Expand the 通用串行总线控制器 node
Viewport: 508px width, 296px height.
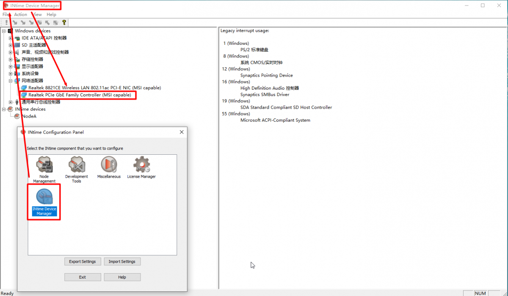[x=11, y=102]
